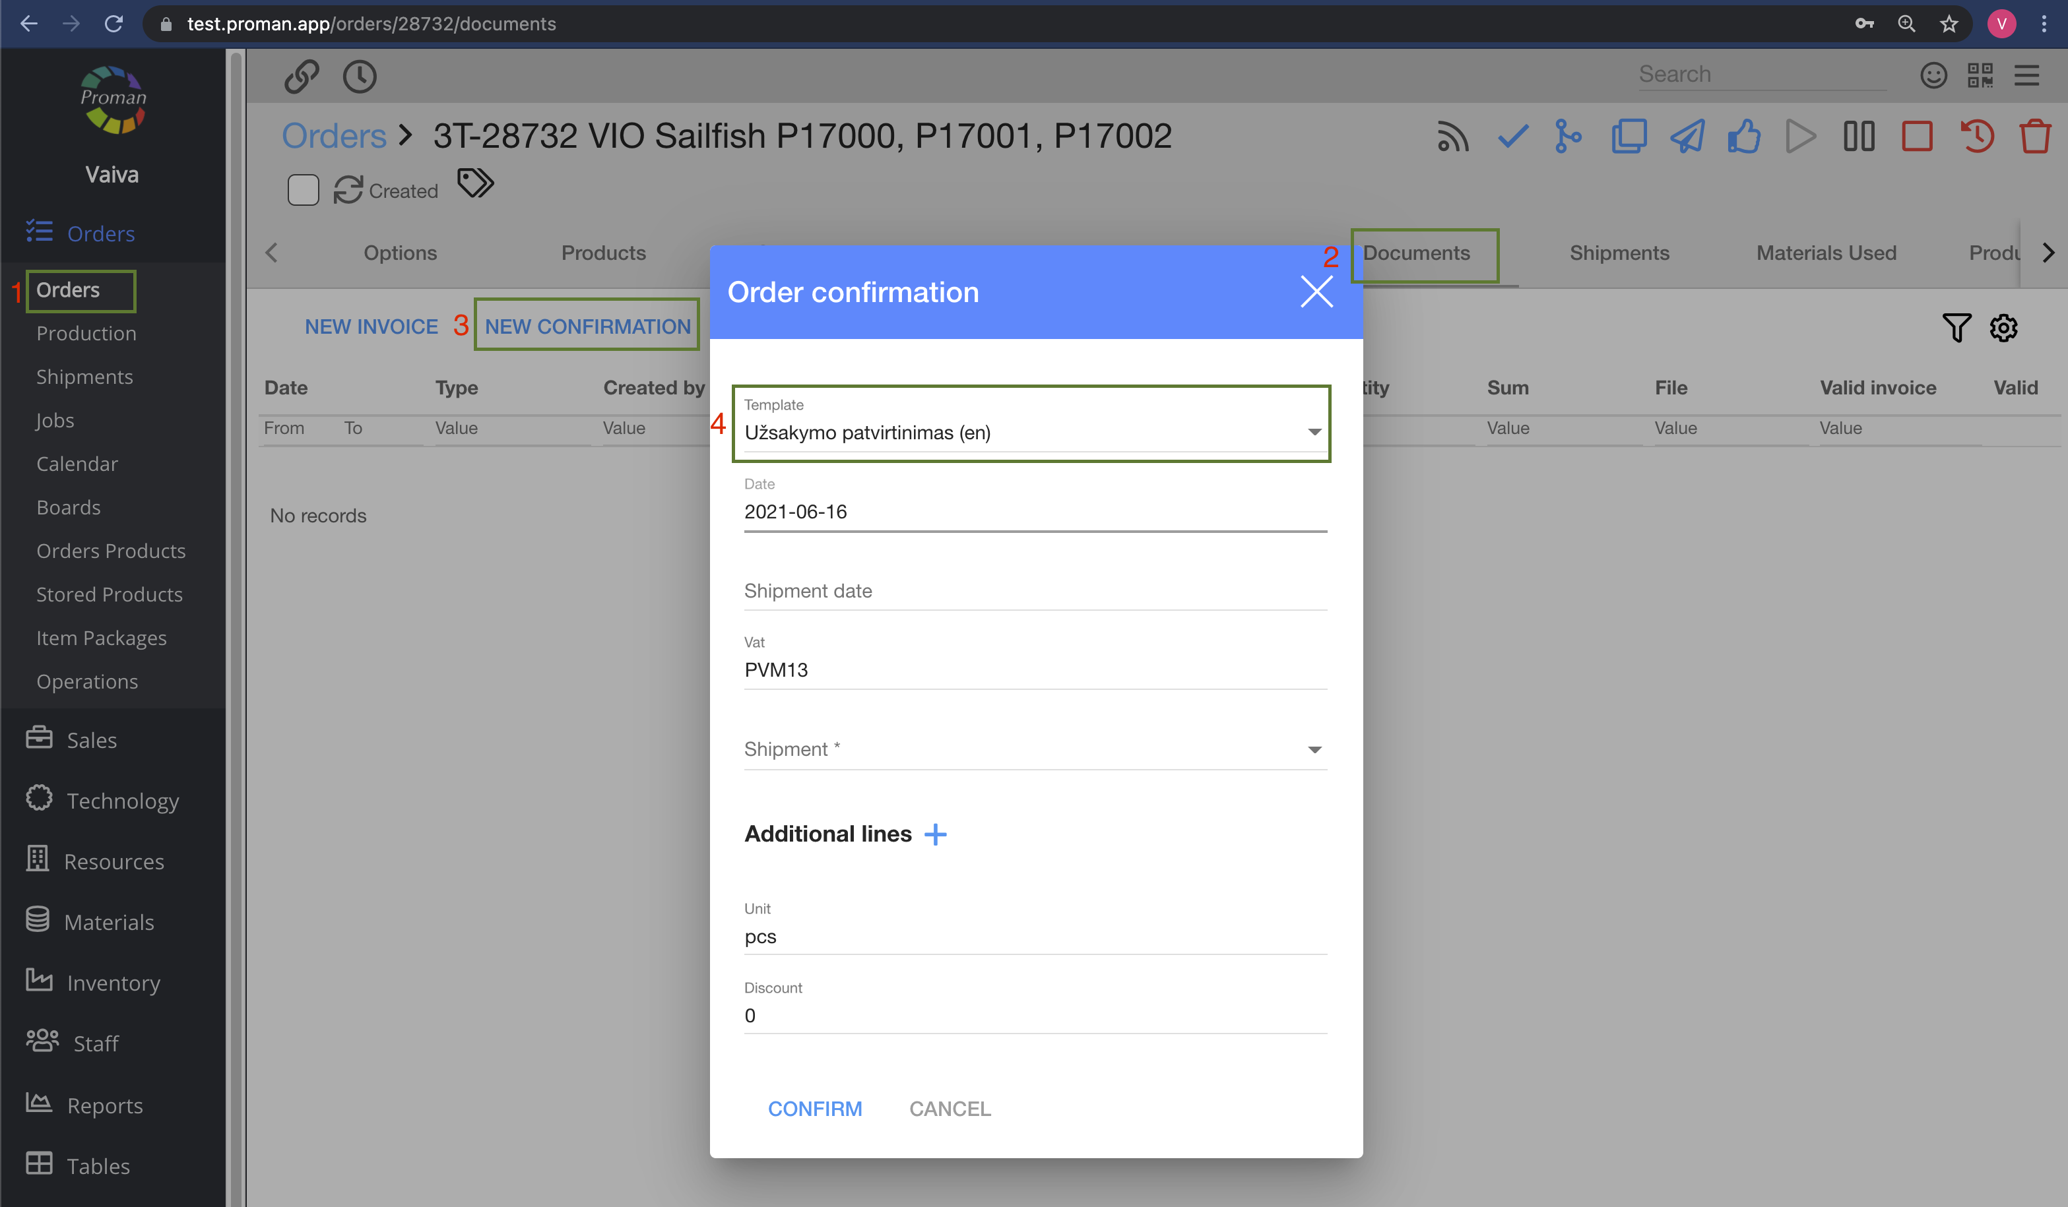2068x1207 pixels.
Task: Open the clock history icon
Action: pyautogui.click(x=360, y=77)
